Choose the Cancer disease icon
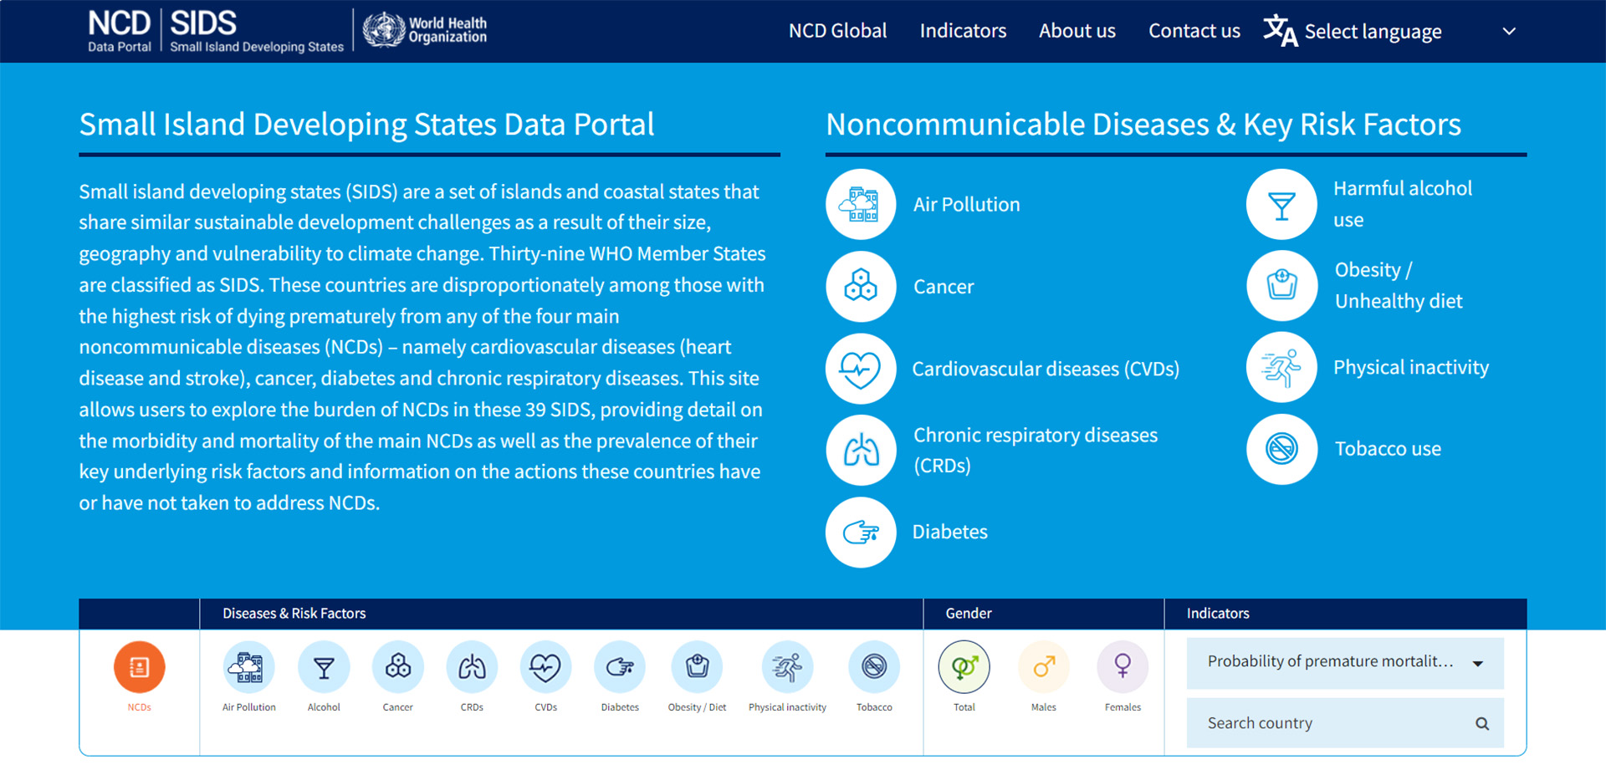 [x=397, y=667]
